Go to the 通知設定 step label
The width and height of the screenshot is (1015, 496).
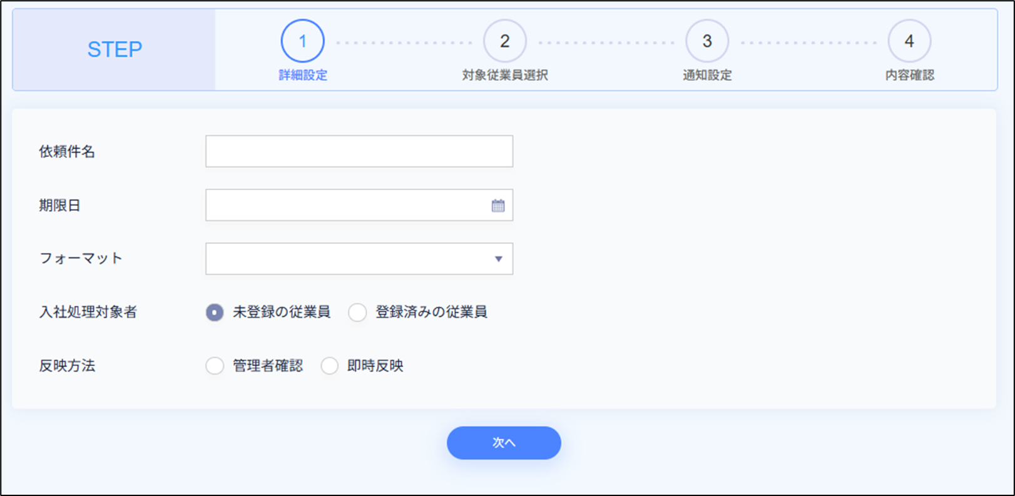pos(706,76)
